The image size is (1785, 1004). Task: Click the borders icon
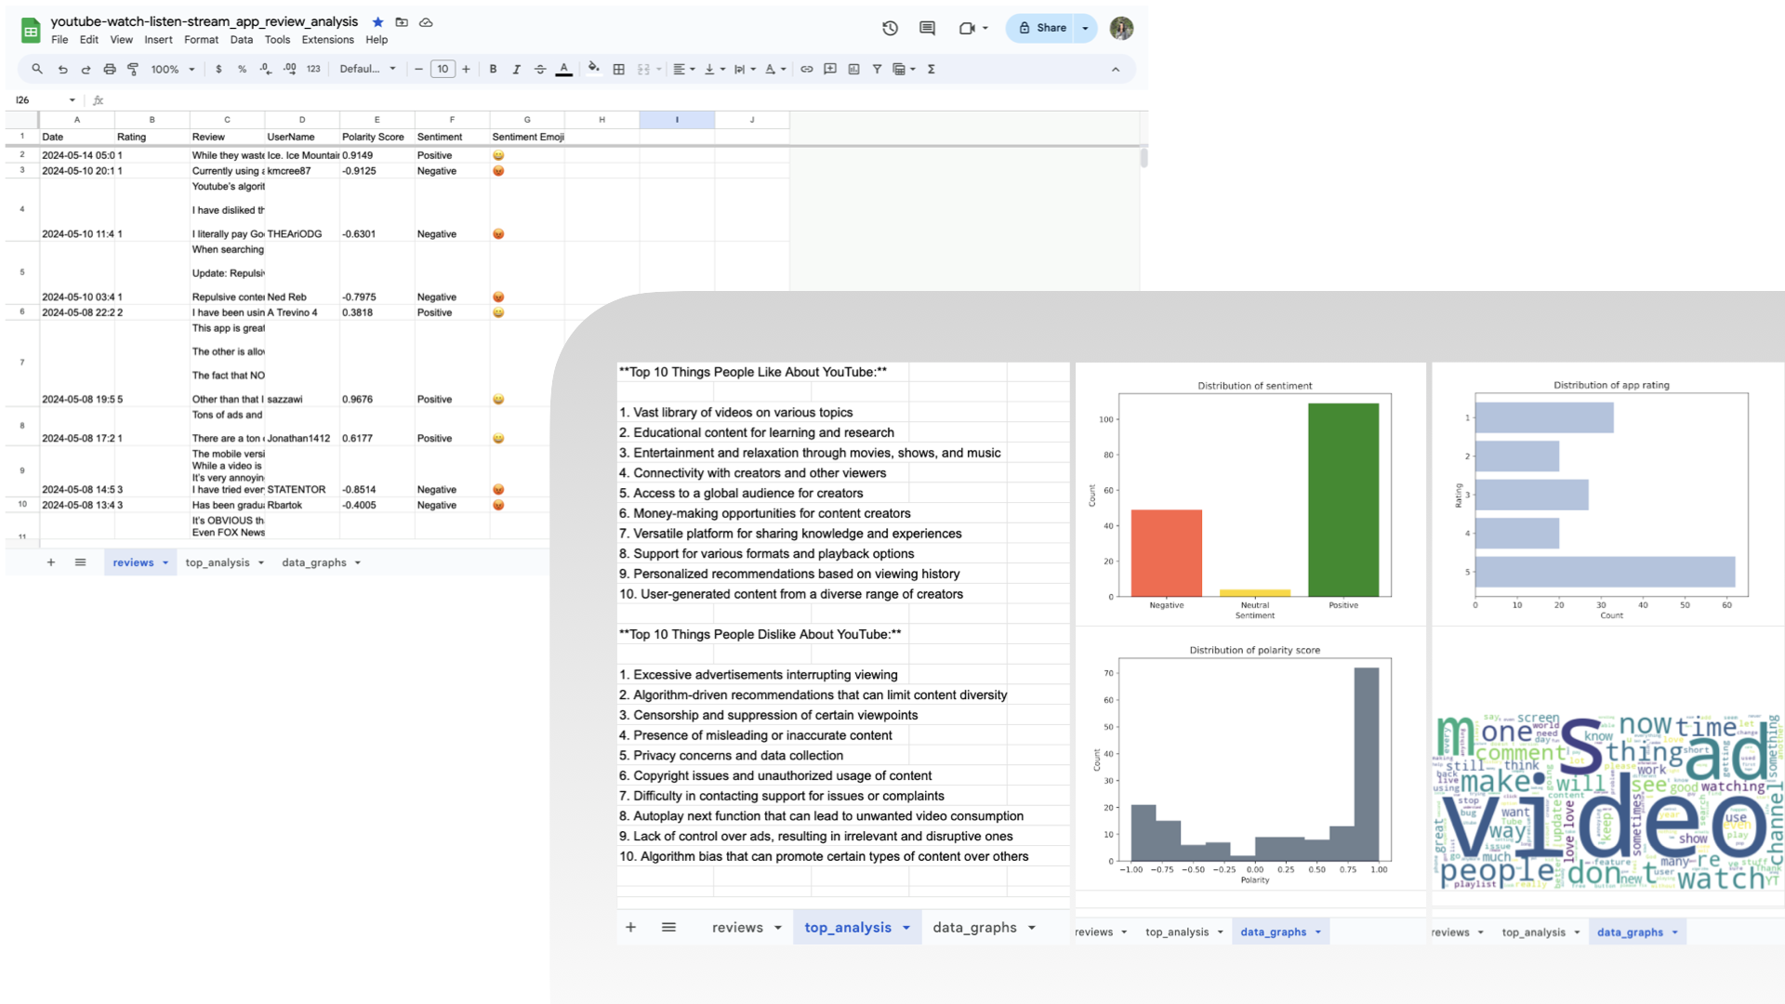coord(618,69)
